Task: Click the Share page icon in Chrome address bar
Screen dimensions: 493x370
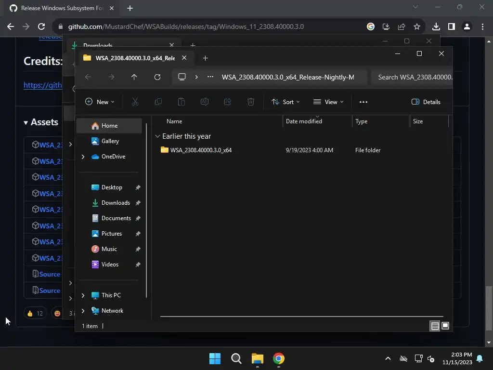Action: (402, 27)
